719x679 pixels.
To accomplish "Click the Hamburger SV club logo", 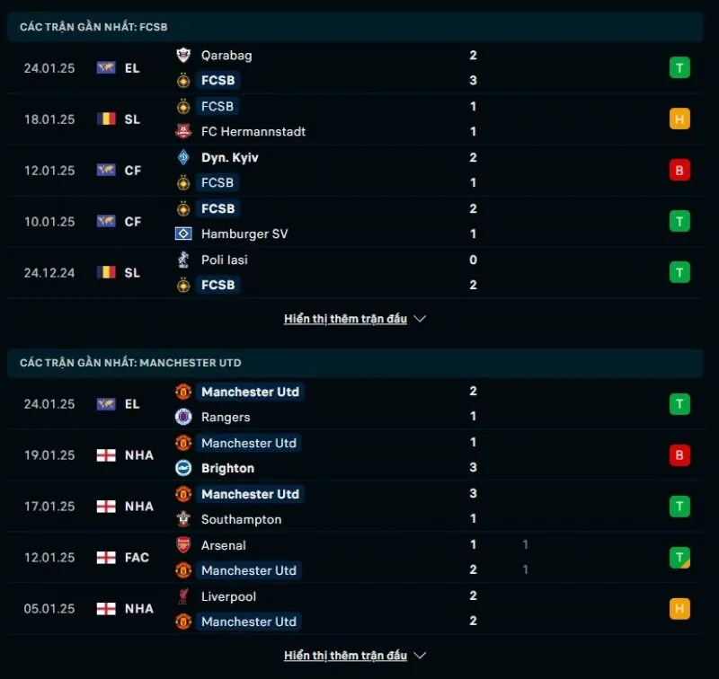I will coord(183,234).
